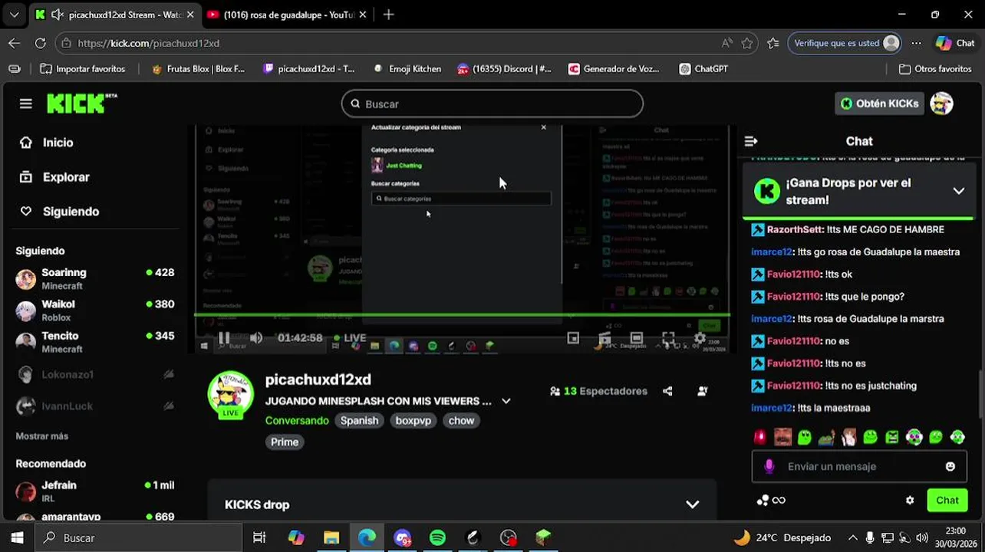The height and width of the screenshot is (552, 985).
Task: Focus the Buscar search field on Kick
Action: tap(492, 103)
